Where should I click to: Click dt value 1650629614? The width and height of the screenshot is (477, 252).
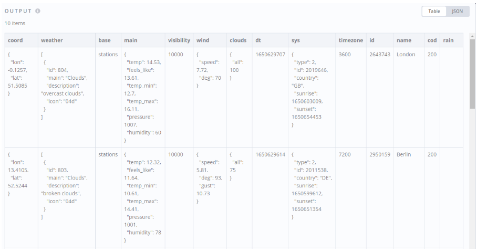pos(270,154)
